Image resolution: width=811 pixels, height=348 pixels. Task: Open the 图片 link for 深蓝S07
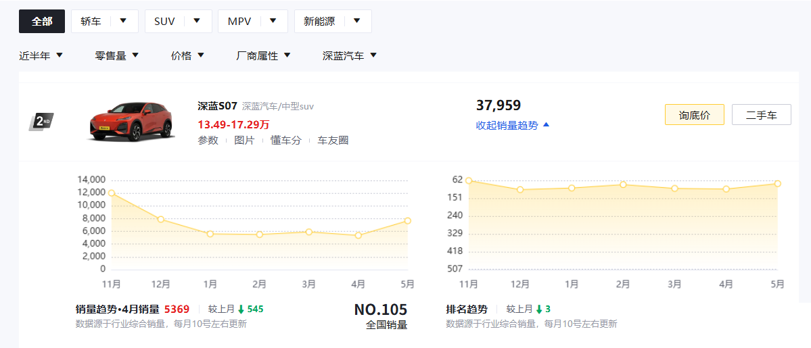point(244,140)
